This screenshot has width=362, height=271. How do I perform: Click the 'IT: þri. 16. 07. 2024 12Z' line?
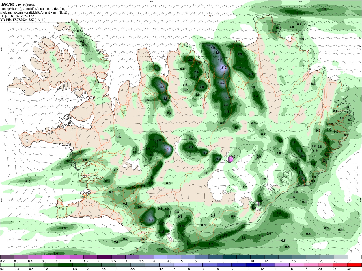point(17,16)
